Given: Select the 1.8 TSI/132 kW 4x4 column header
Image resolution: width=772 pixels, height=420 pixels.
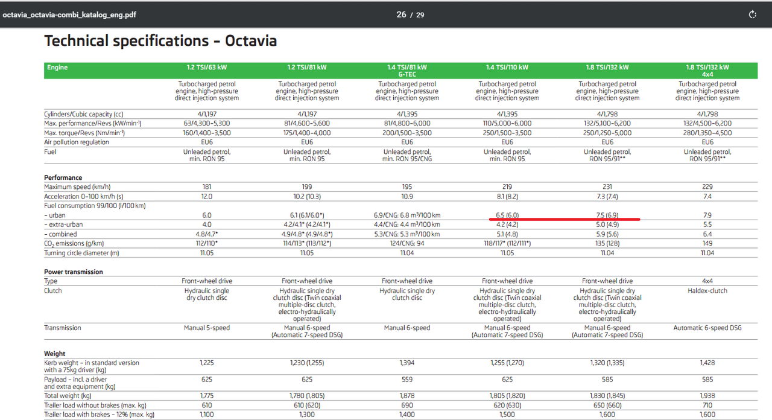Looking at the screenshot, I should coord(707,71).
